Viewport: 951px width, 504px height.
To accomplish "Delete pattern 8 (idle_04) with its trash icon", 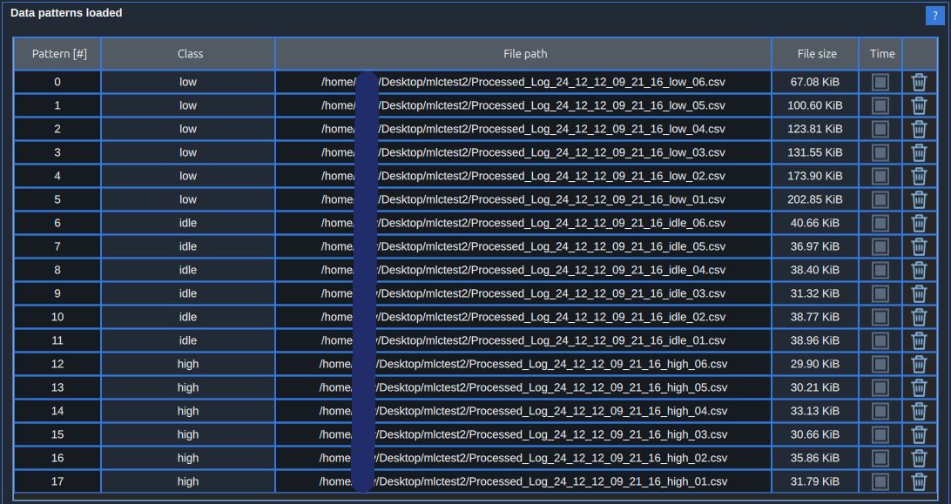I will click(919, 270).
